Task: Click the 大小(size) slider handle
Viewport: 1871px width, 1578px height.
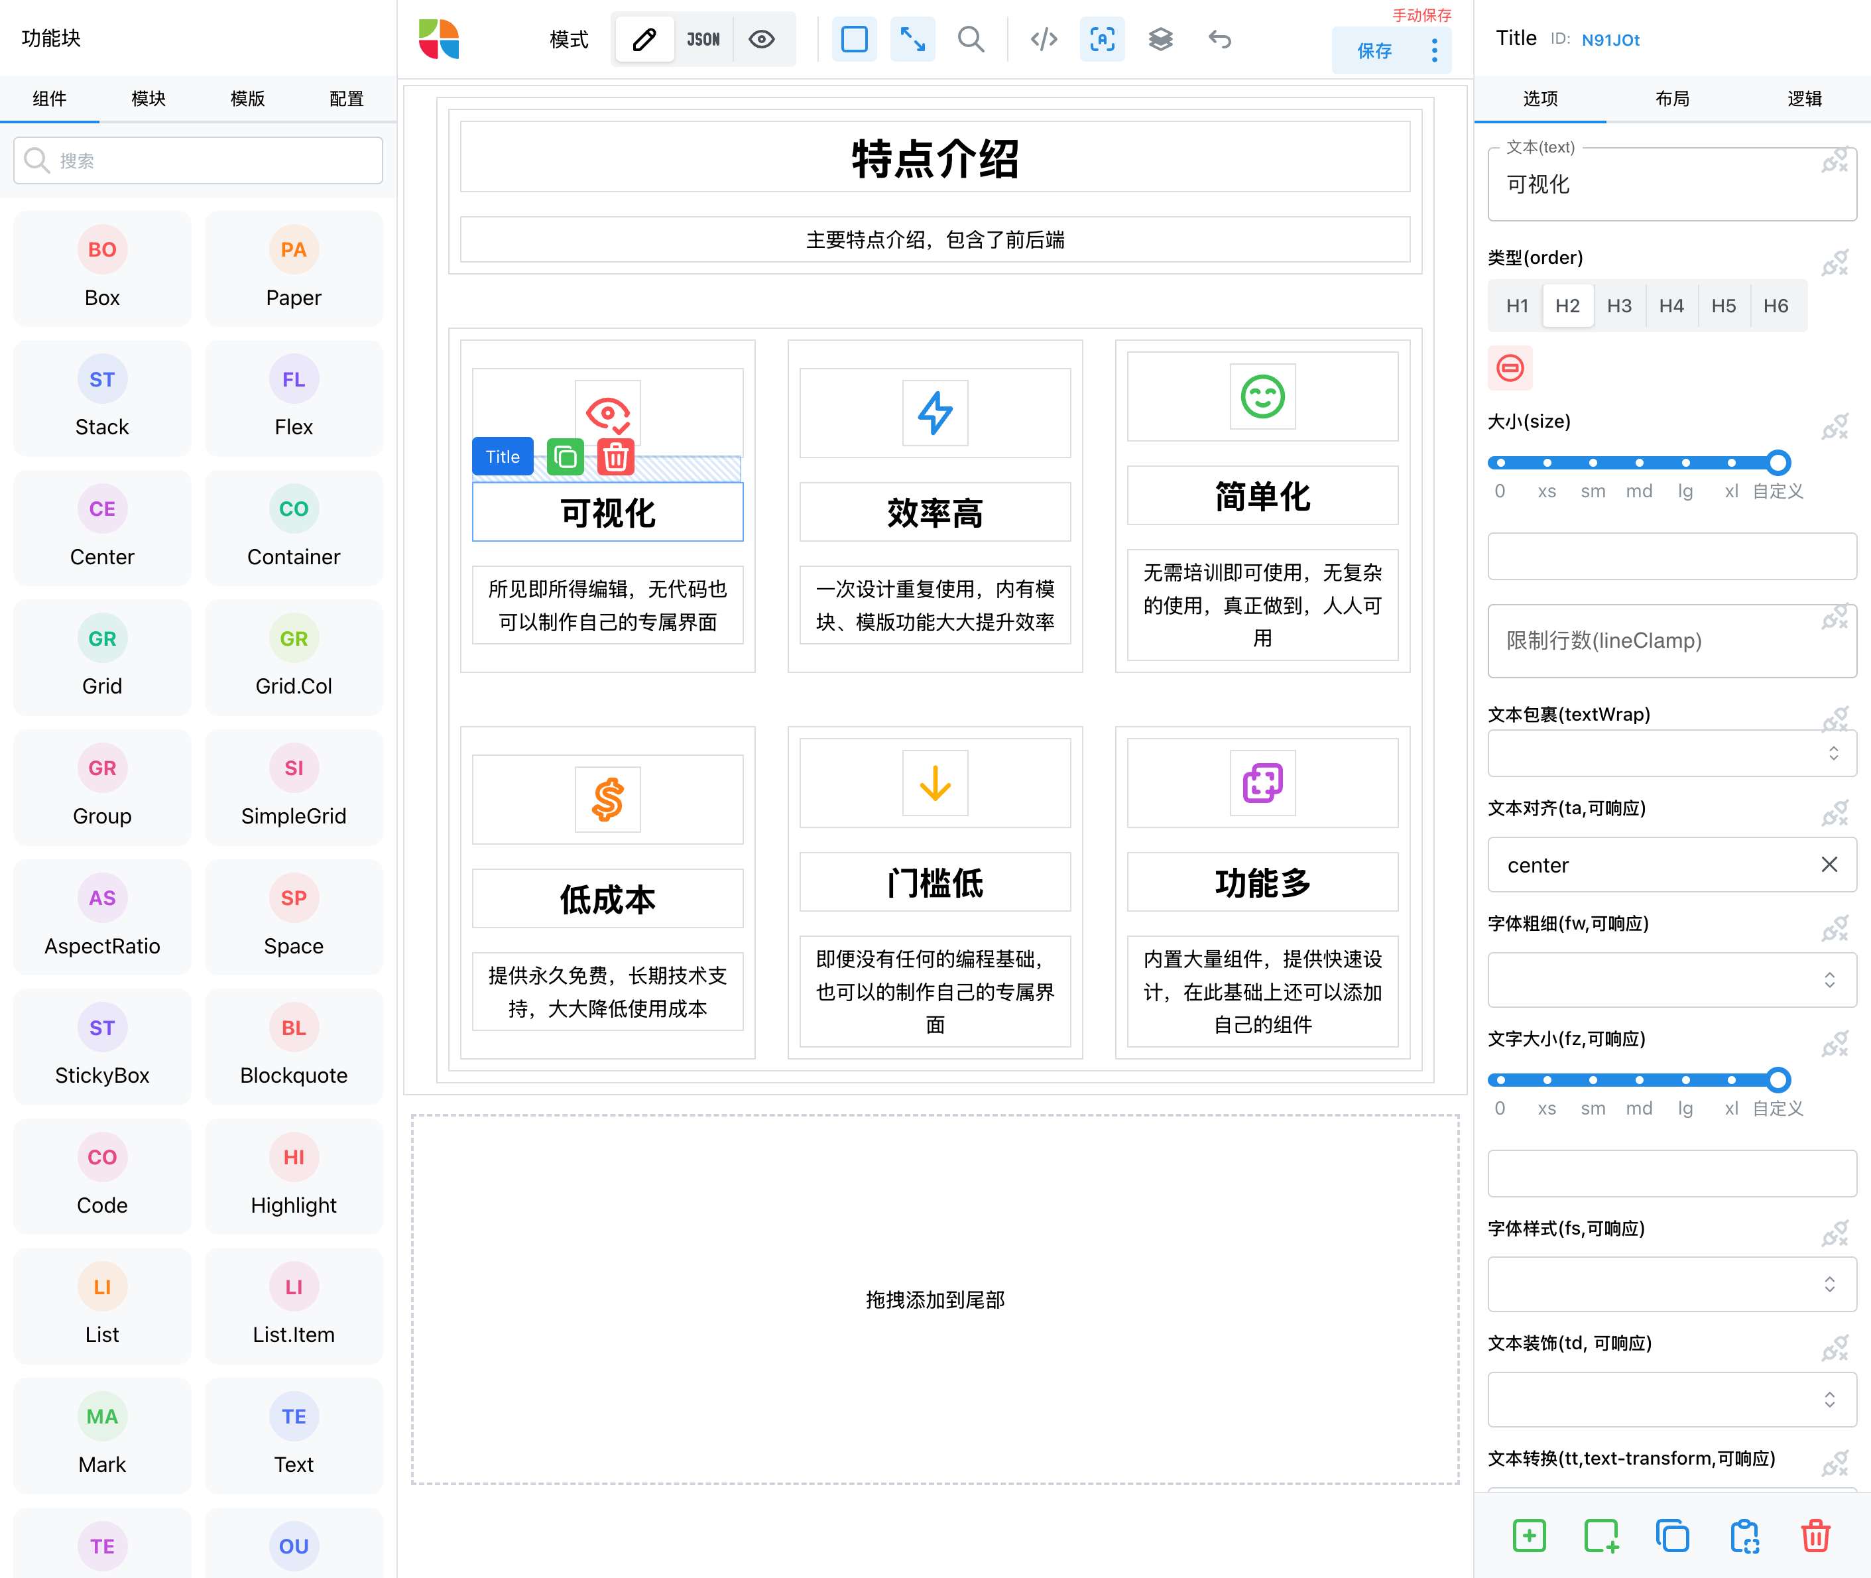Action: pyautogui.click(x=1778, y=463)
